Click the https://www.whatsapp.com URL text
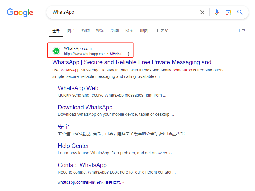 tap(85, 54)
